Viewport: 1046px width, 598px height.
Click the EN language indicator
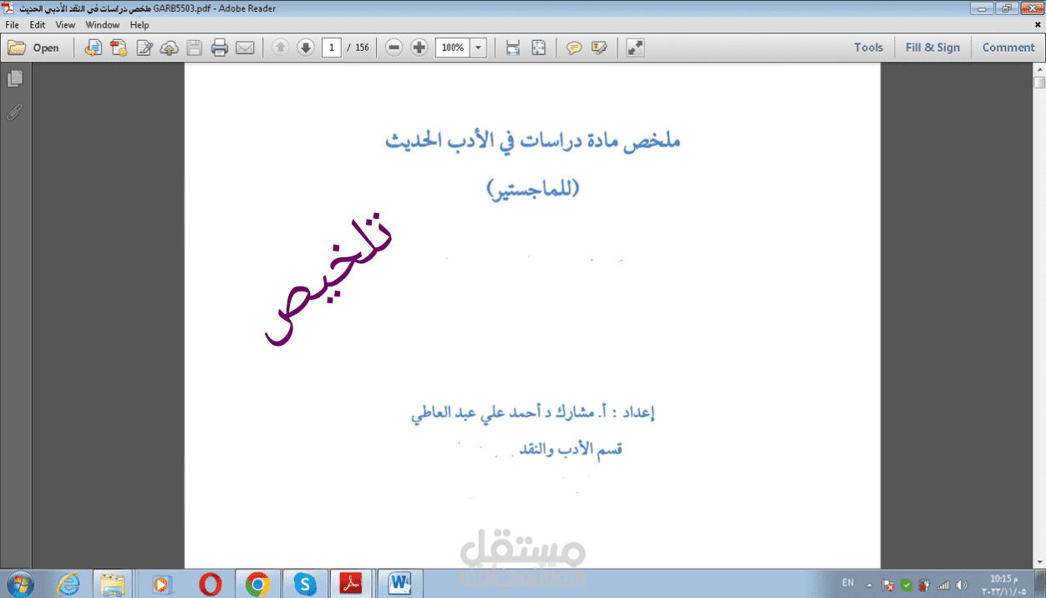[x=848, y=583]
